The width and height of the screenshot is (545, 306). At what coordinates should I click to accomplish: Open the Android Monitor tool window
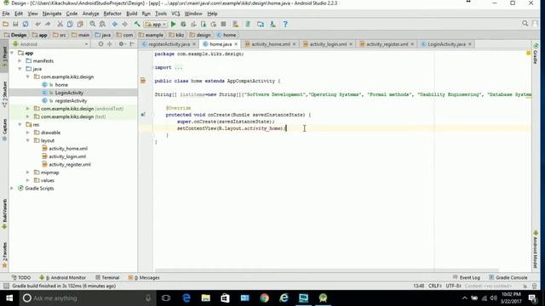pyautogui.click(x=62, y=278)
